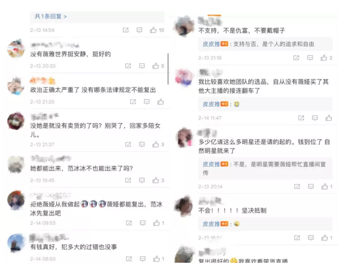Open 皮皮推 link in 不是，是明星需要薇娅 reply
This screenshot has width=352, height=275.
211,164
